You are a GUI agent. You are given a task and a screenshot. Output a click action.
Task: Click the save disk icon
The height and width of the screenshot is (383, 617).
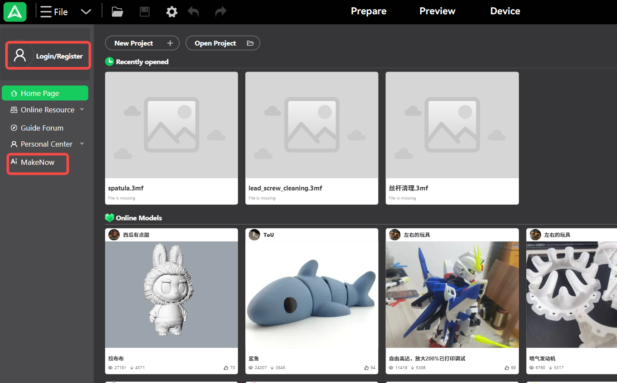(145, 12)
